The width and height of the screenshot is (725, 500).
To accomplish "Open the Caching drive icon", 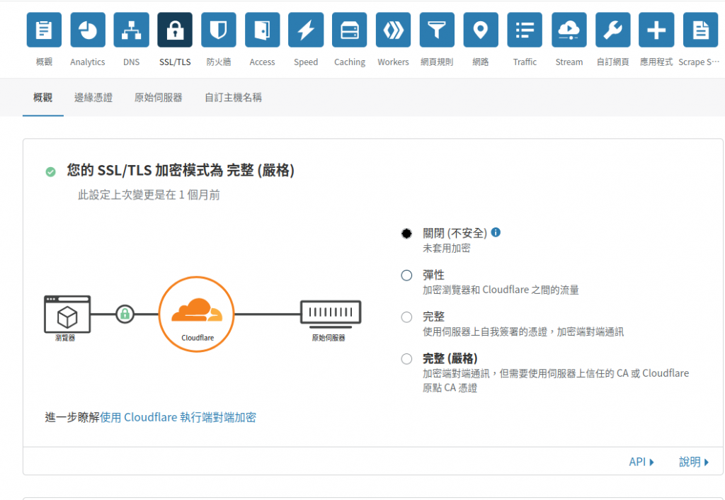I will [x=350, y=30].
